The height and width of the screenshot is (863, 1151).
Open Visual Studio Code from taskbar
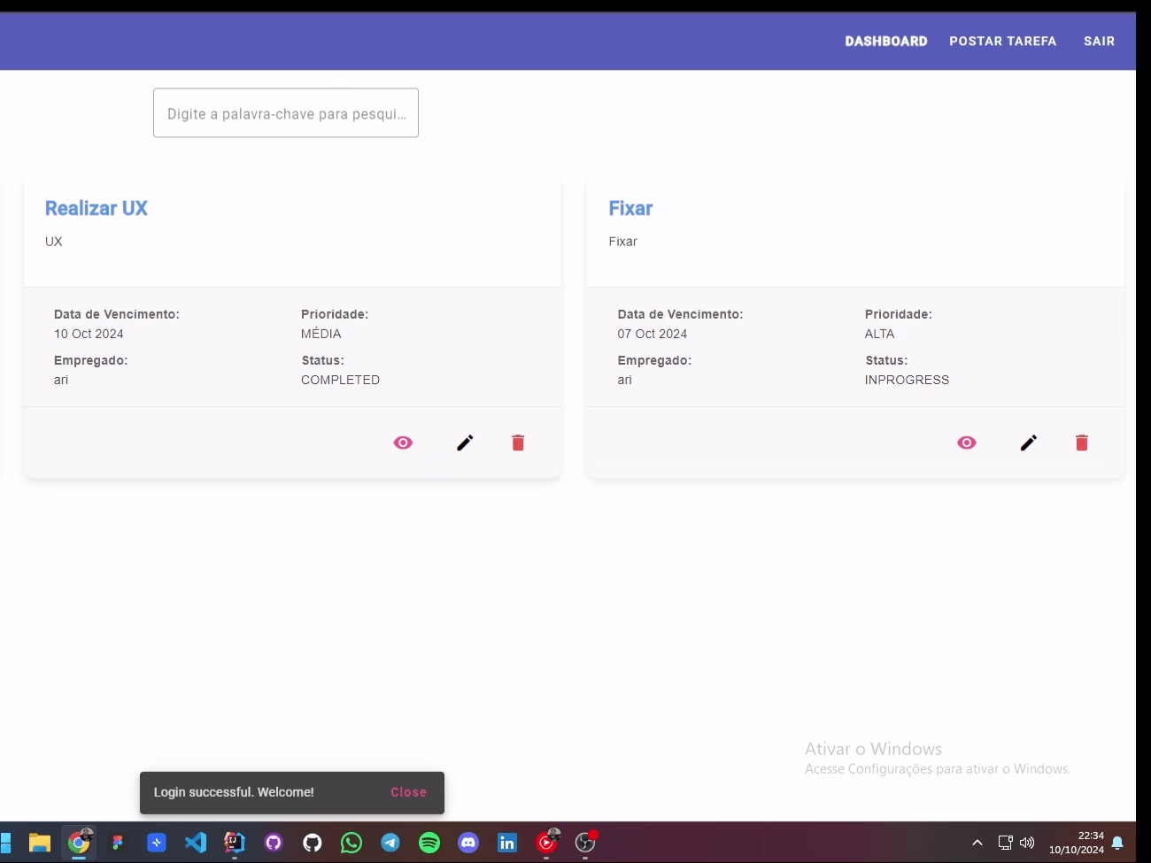point(196,843)
